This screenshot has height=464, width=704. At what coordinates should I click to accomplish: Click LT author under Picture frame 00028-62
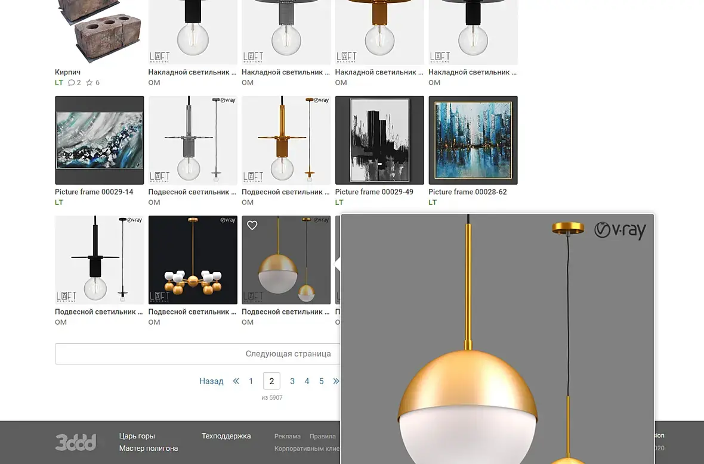(x=433, y=202)
